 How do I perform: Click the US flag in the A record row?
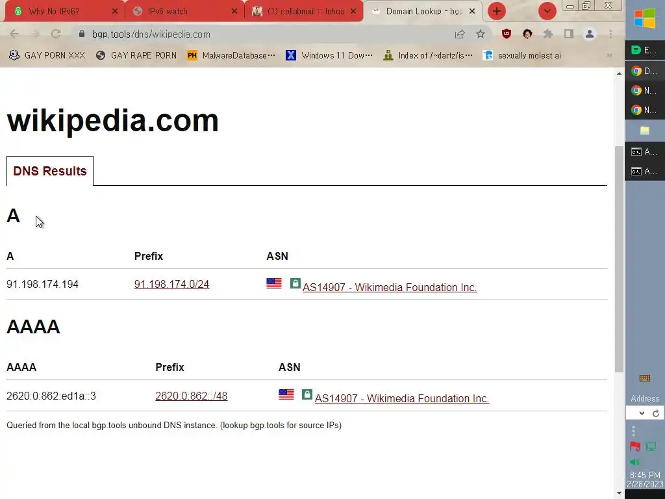click(274, 283)
